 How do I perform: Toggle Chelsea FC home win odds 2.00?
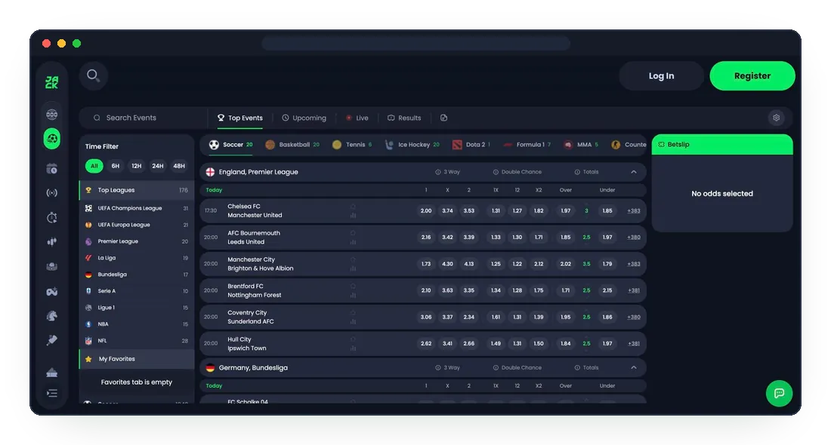tap(426, 210)
